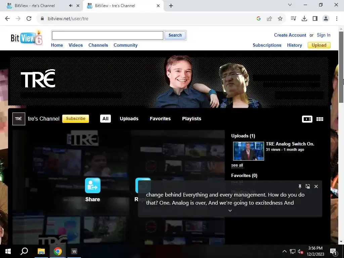This screenshot has width=344, height=258.
Task: View site information via lock icon
Action: point(42,18)
